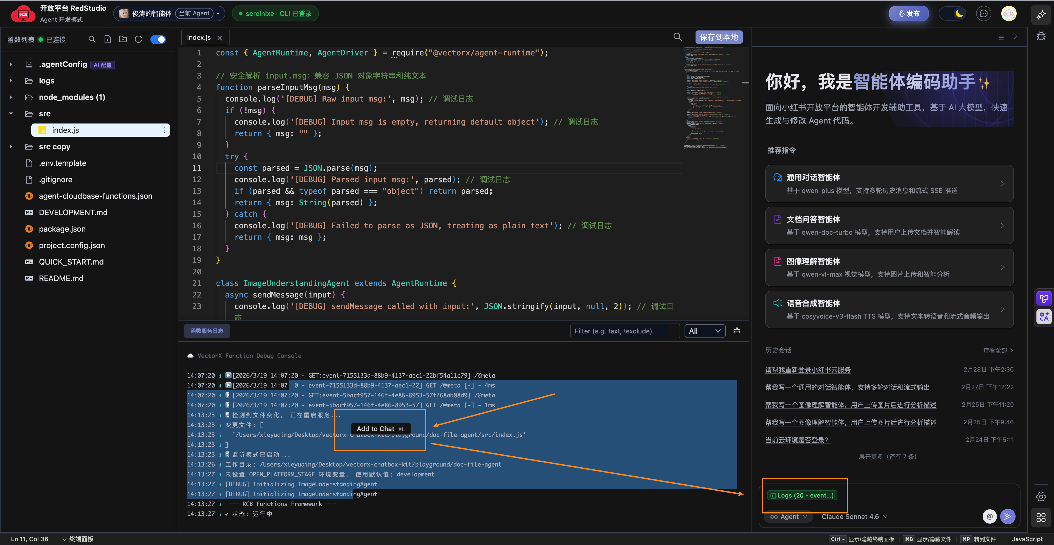Open the editor search magnifier

point(678,37)
